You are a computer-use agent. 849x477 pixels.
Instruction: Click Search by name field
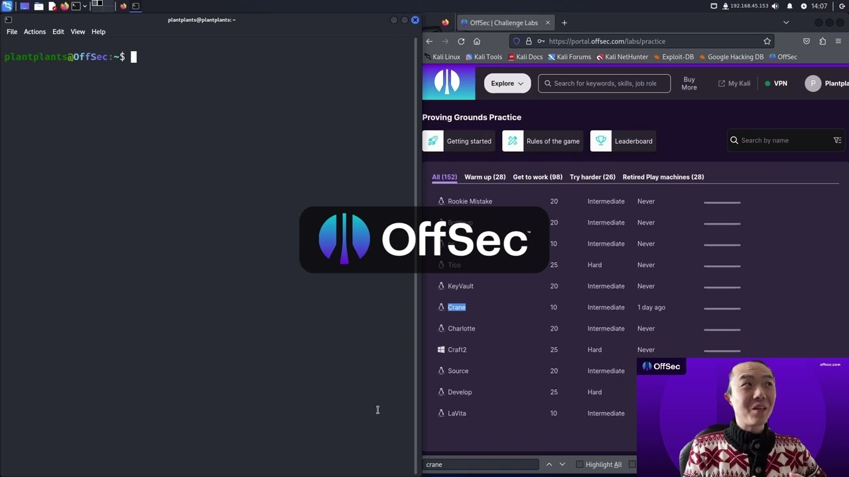pos(784,140)
